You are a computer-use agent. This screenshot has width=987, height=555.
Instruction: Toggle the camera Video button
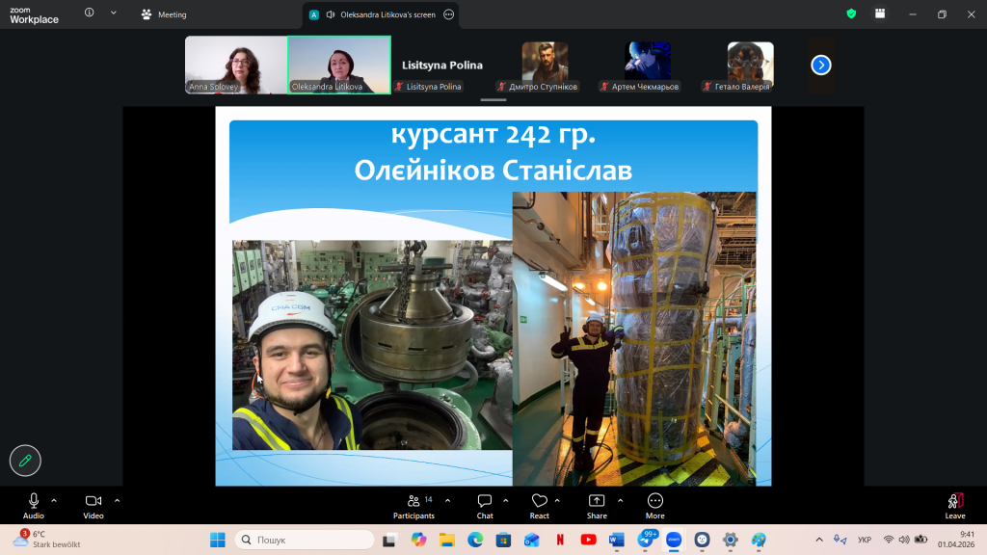point(93,505)
